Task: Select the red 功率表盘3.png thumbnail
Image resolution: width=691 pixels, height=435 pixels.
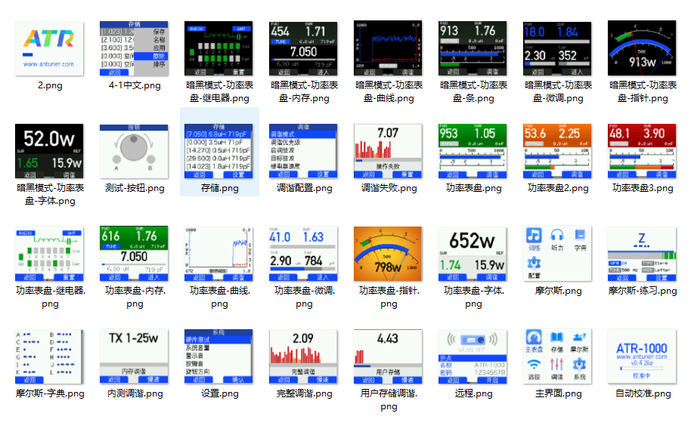Action: [x=642, y=151]
